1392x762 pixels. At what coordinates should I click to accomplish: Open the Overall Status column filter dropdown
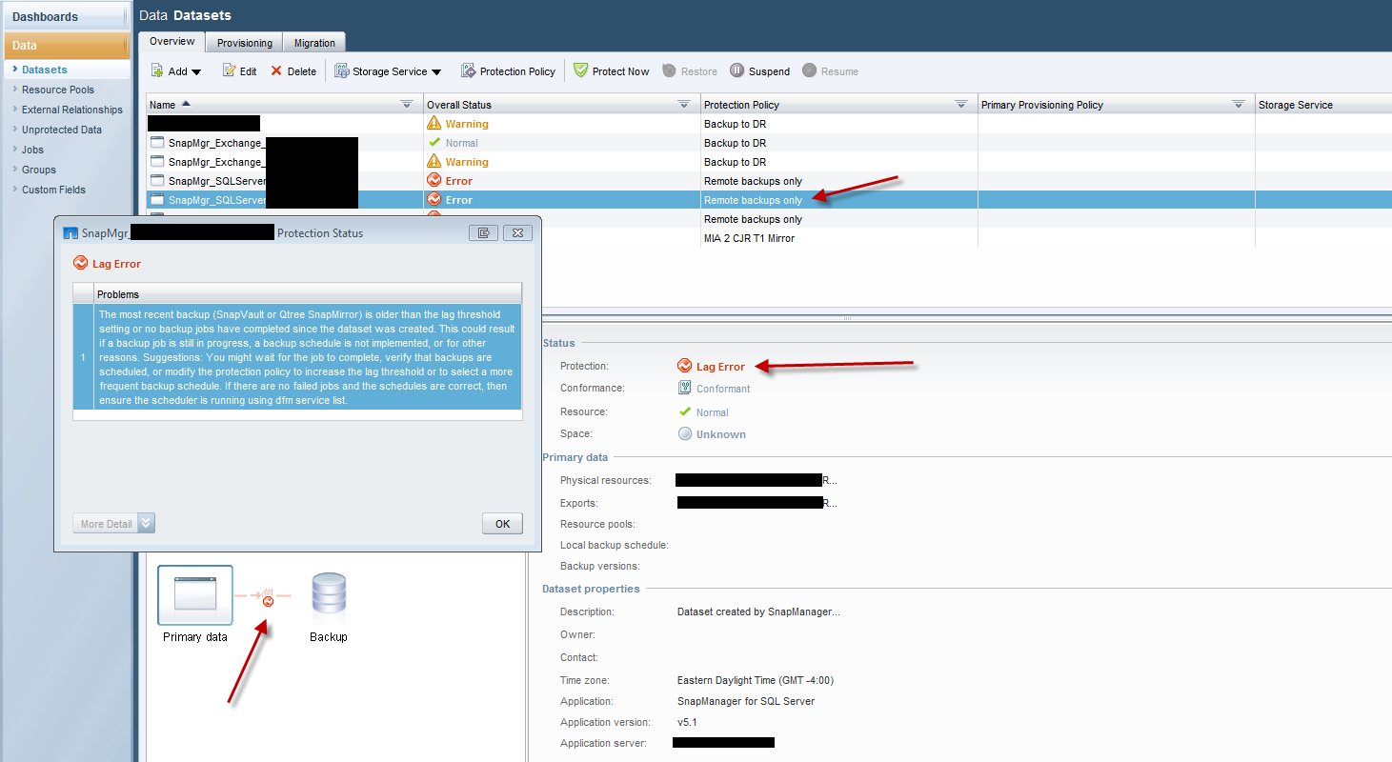coord(683,105)
